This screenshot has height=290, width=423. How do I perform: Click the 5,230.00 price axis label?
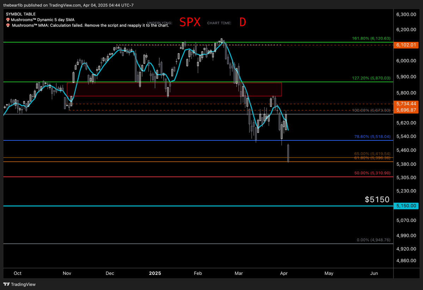point(406,191)
